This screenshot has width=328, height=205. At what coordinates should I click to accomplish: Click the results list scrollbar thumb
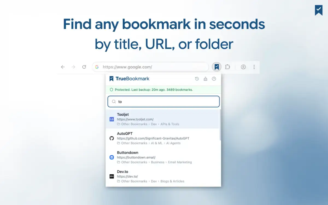(x=220, y=125)
